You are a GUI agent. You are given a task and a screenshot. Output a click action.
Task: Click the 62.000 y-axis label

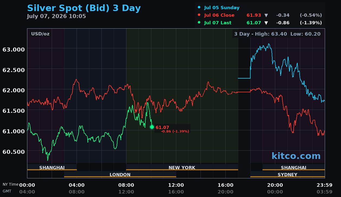(14, 90)
